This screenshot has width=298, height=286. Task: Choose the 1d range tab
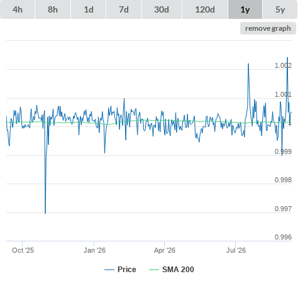[89, 9]
